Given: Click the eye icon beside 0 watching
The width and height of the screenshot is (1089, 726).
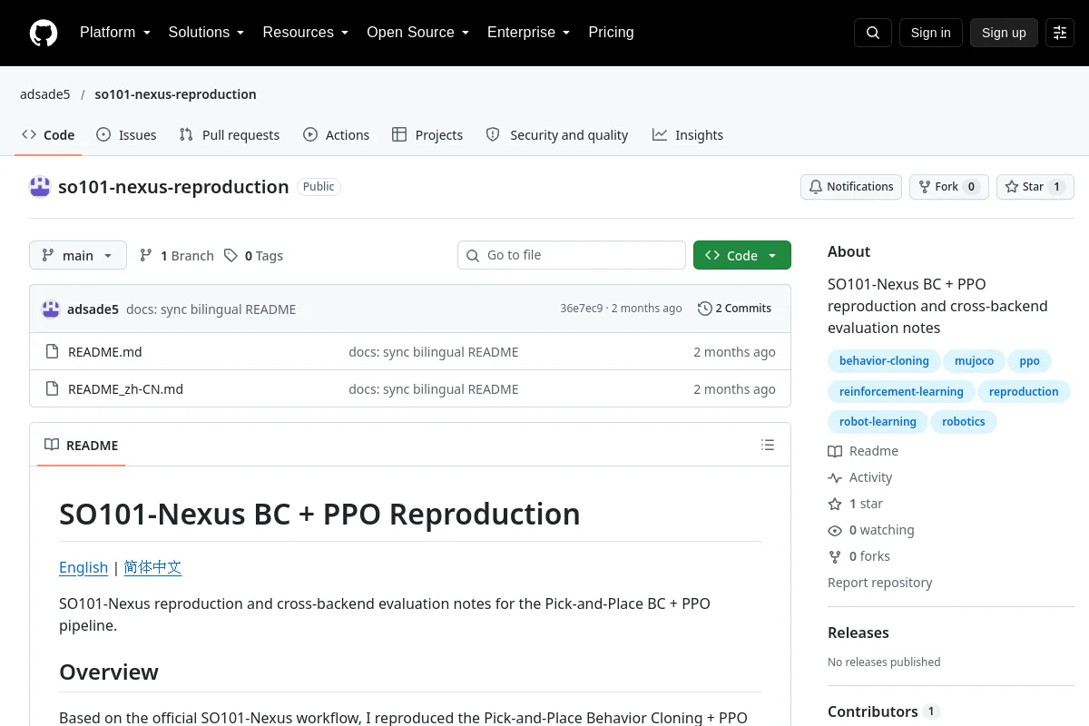Looking at the screenshot, I should pos(835,530).
